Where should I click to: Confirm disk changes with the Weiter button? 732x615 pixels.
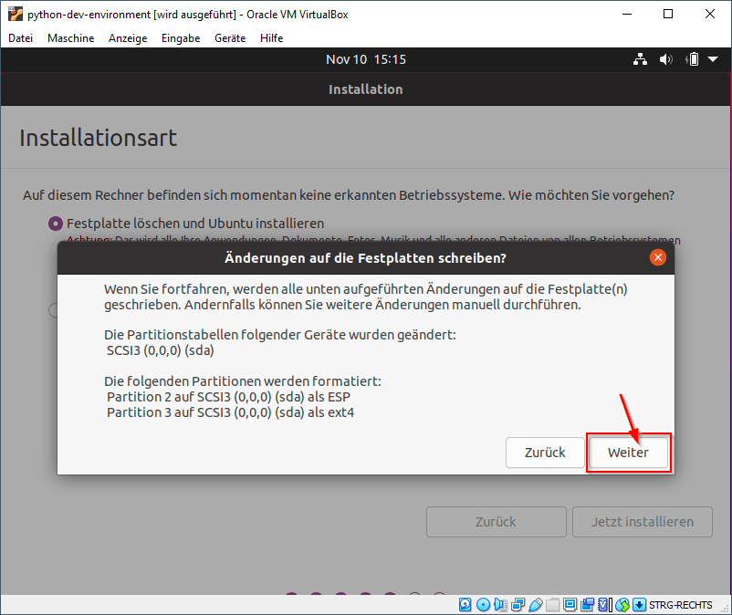(628, 452)
